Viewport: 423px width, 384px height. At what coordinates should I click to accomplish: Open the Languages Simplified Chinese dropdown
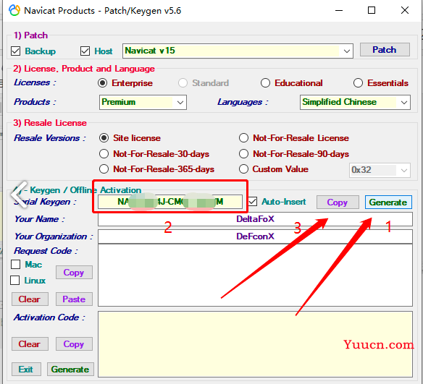pyautogui.click(x=355, y=103)
